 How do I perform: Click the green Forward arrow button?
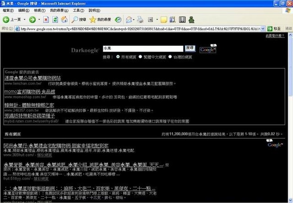click(x=32, y=20)
